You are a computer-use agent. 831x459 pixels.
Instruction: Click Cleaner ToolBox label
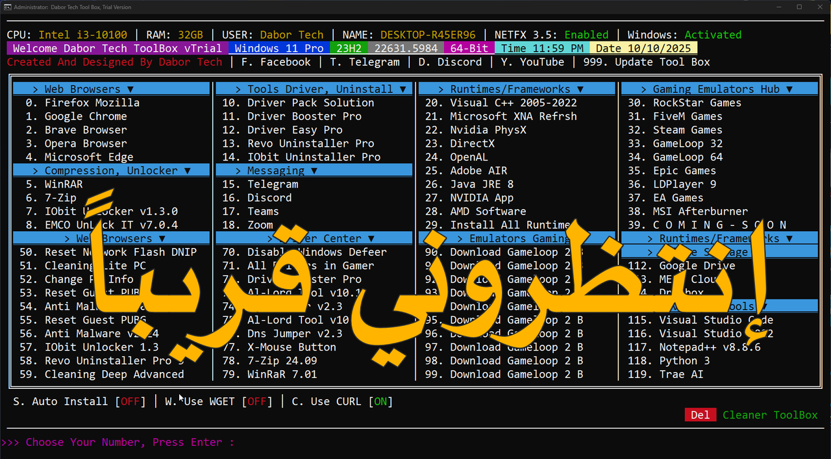point(770,415)
